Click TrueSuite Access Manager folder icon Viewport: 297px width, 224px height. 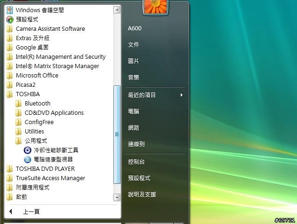click(x=9, y=178)
